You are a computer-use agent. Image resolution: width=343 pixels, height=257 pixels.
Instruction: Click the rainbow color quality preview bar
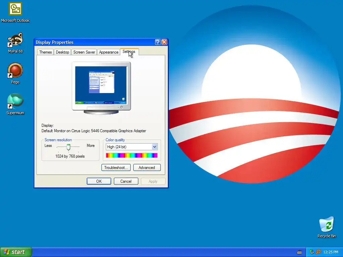click(x=132, y=155)
